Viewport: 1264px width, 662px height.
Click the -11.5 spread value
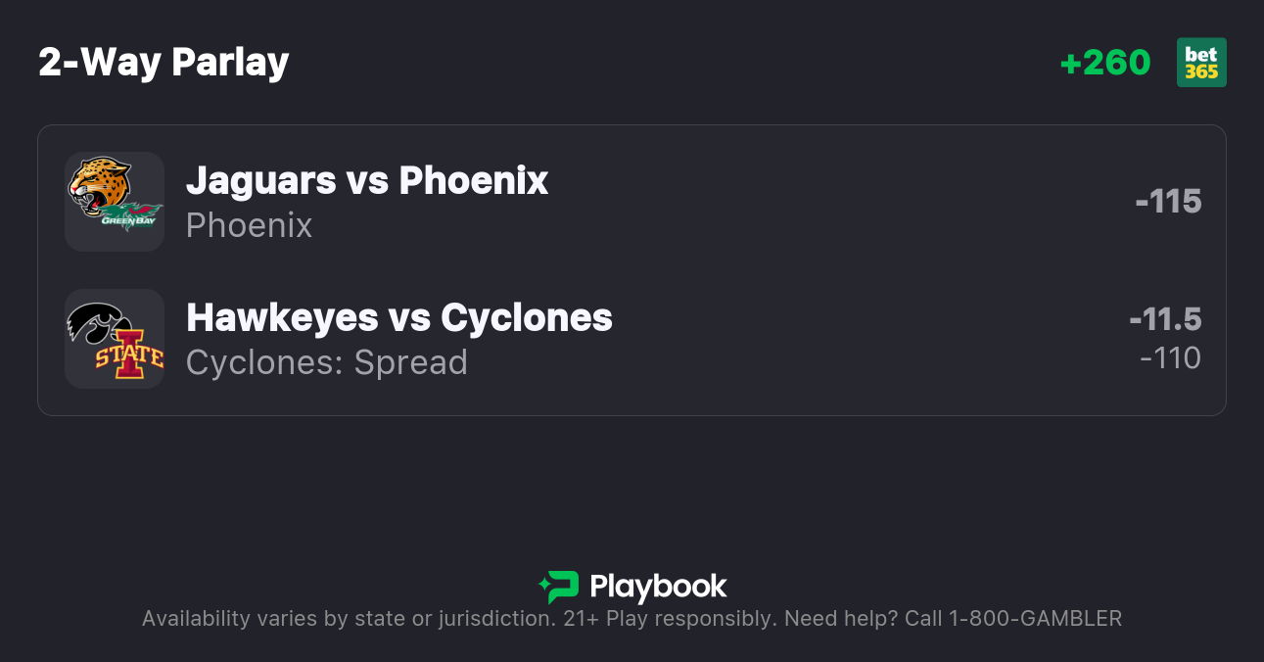(1165, 319)
